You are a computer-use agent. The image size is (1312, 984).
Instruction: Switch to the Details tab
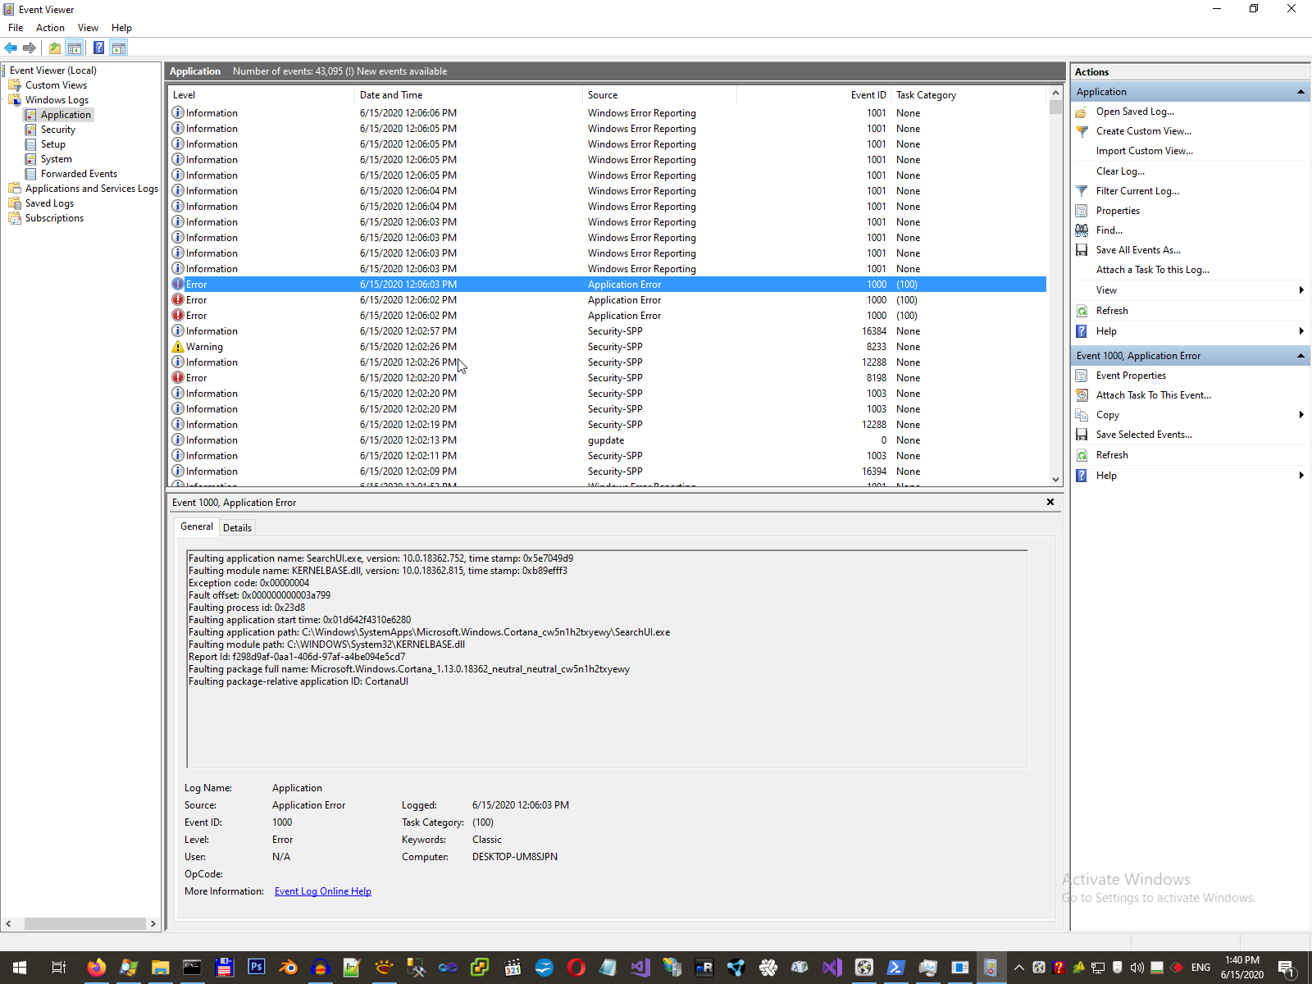[237, 528]
